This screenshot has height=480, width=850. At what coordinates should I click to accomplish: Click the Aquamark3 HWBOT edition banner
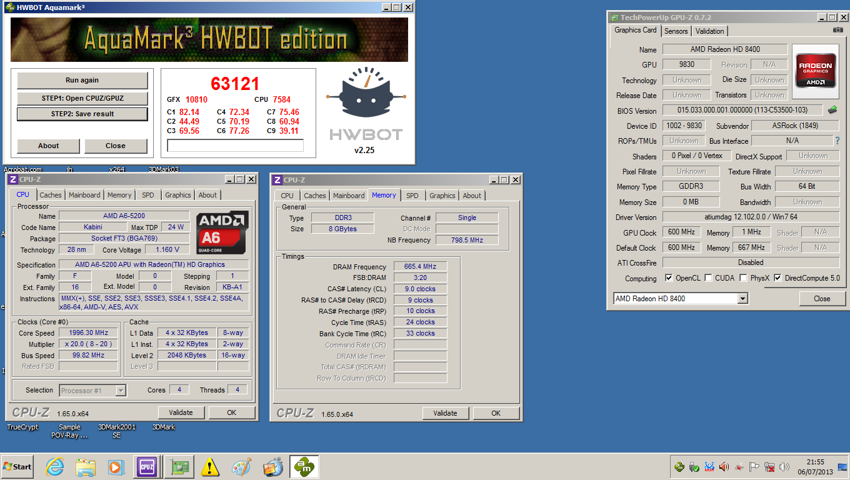pos(209,39)
